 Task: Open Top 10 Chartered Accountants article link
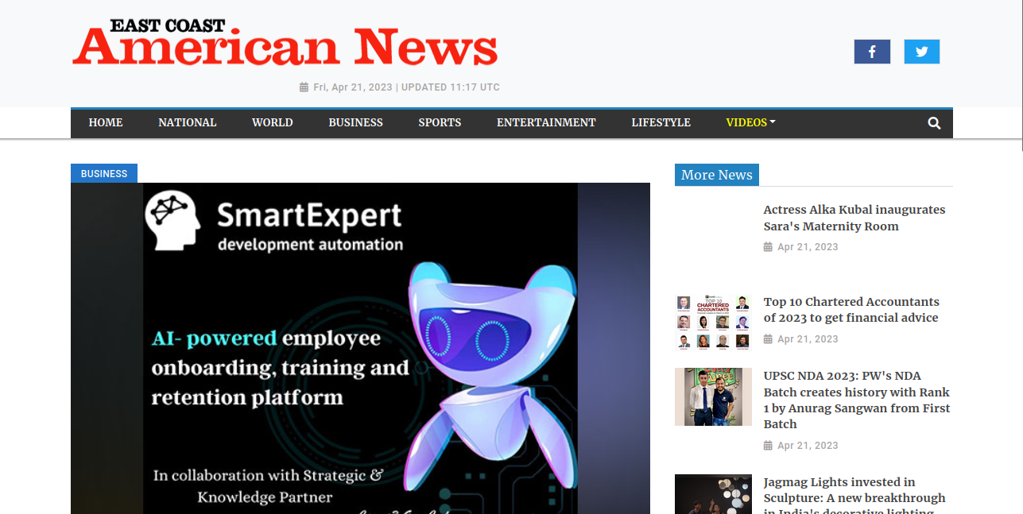tap(851, 310)
